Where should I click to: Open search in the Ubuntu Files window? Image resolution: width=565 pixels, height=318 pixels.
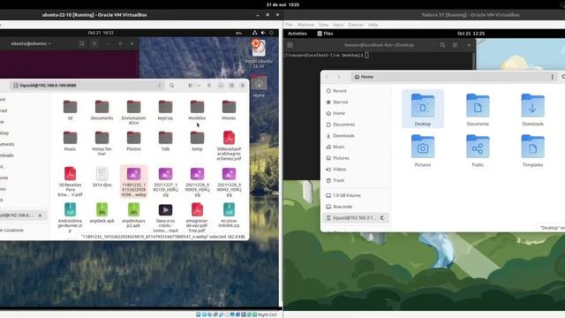point(172,86)
